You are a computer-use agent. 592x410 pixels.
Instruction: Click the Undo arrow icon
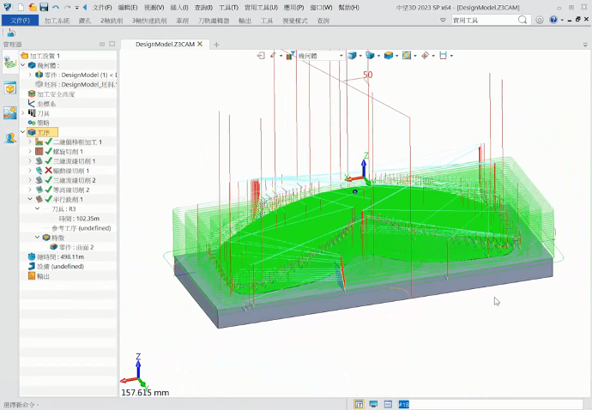pos(56,7)
